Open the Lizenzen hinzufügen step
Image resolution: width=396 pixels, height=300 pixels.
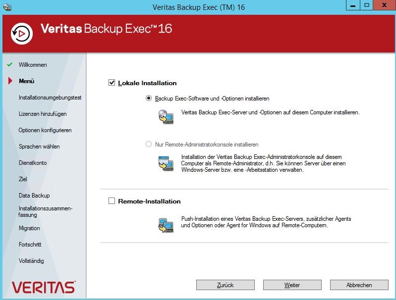(43, 114)
